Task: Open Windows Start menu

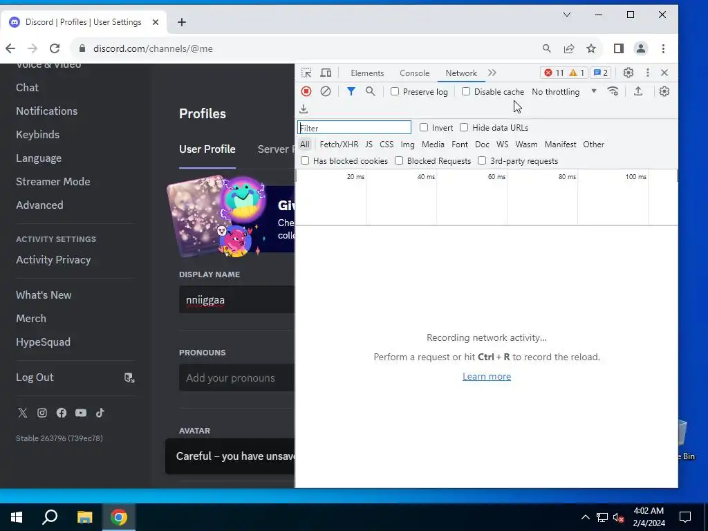Action: pyautogui.click(x=17, y=517)
